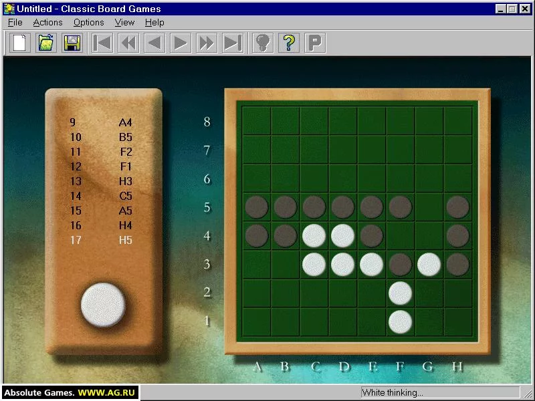This screenshot has height=401, width=535.
Task: Click the yellow question mark help icon
Action: 289,43
